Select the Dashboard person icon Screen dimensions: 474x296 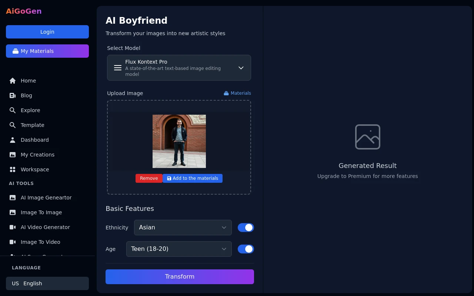tap(13, 140)
